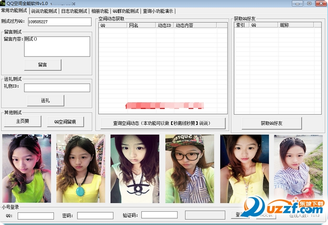
Task: Click the photo of girl in green top
Action: pos(27,168)
